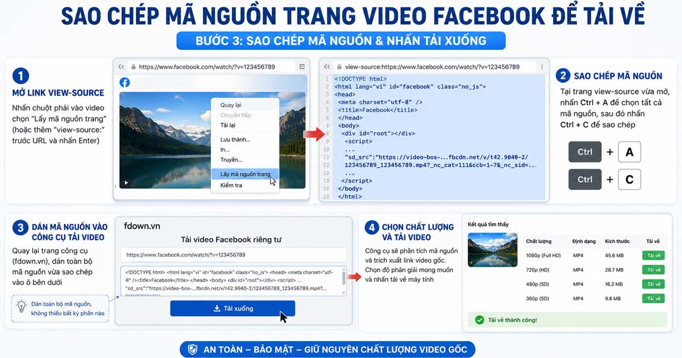Click the view-source URL address bar

pyautogui.click(x=432, y=66)
